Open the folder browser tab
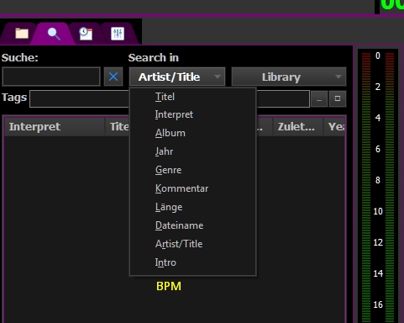 [x=21, y=34]
